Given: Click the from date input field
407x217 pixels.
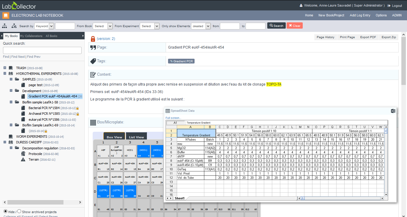Looking at the screenshot, I should (230, 26).
